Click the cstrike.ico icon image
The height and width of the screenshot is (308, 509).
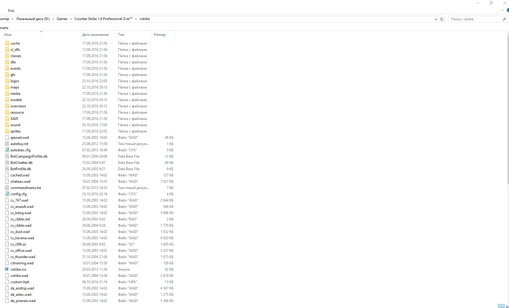click(x=7, y=269)
